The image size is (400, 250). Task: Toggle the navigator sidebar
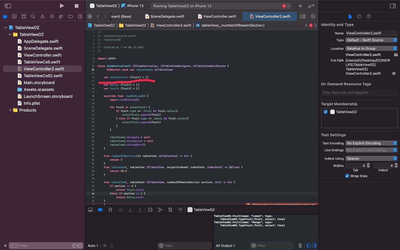pos(8,6)
